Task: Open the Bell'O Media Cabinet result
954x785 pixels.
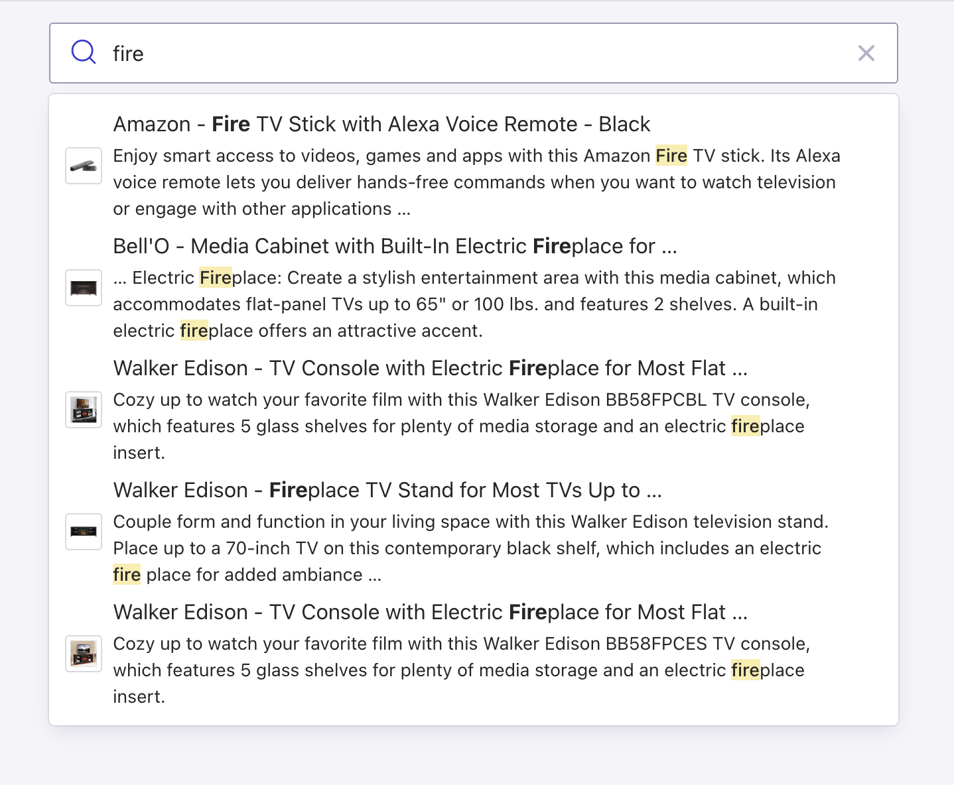Action: (395, 246)
